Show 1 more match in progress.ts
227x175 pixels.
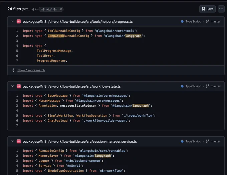[x=31, y=70]
